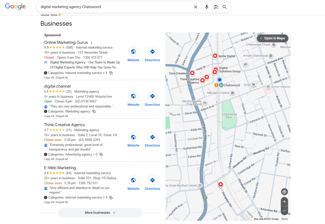This screenshot has height=224, width=325.
Task: Open digital channel's website via globe icon
Action: tap(133, 96)
